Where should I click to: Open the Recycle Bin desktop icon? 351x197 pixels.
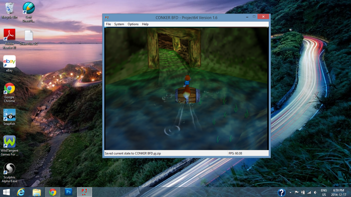point(9,10)
